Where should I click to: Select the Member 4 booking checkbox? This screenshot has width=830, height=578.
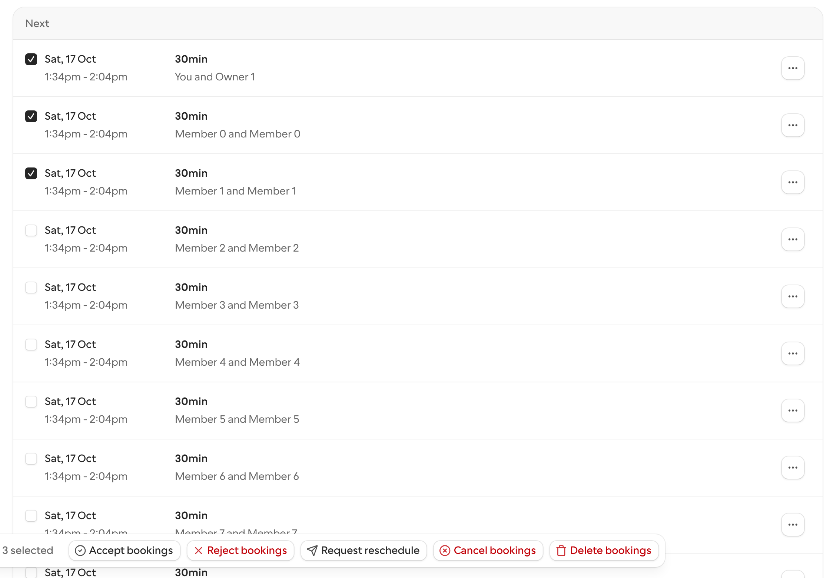point(31,345)
